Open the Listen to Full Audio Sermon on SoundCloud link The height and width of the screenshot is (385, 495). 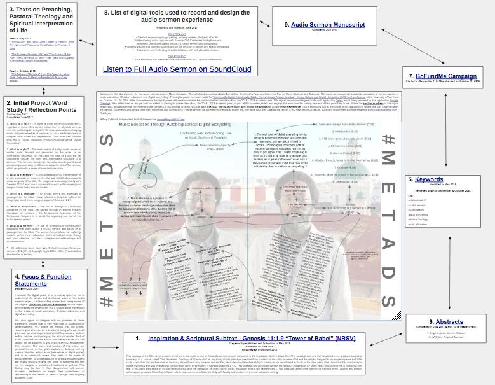(177, 69)
